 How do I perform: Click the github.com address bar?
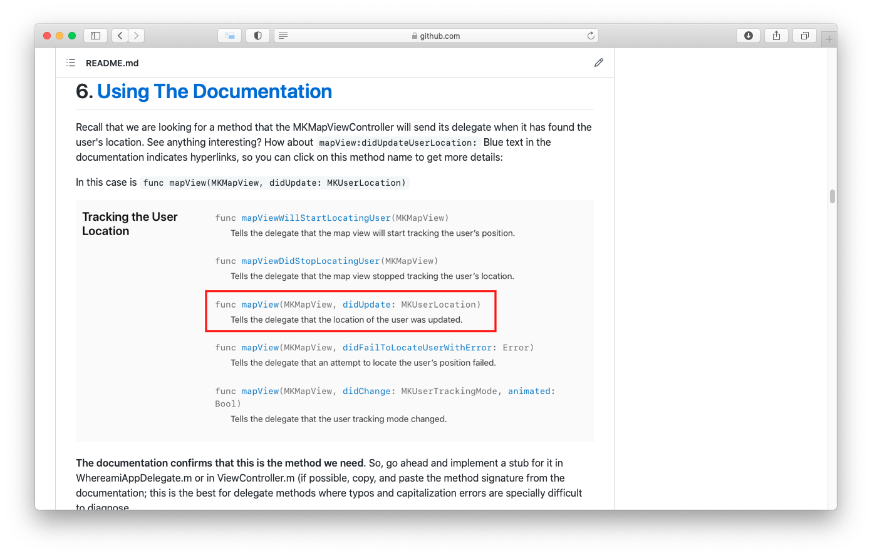(436, 36)
